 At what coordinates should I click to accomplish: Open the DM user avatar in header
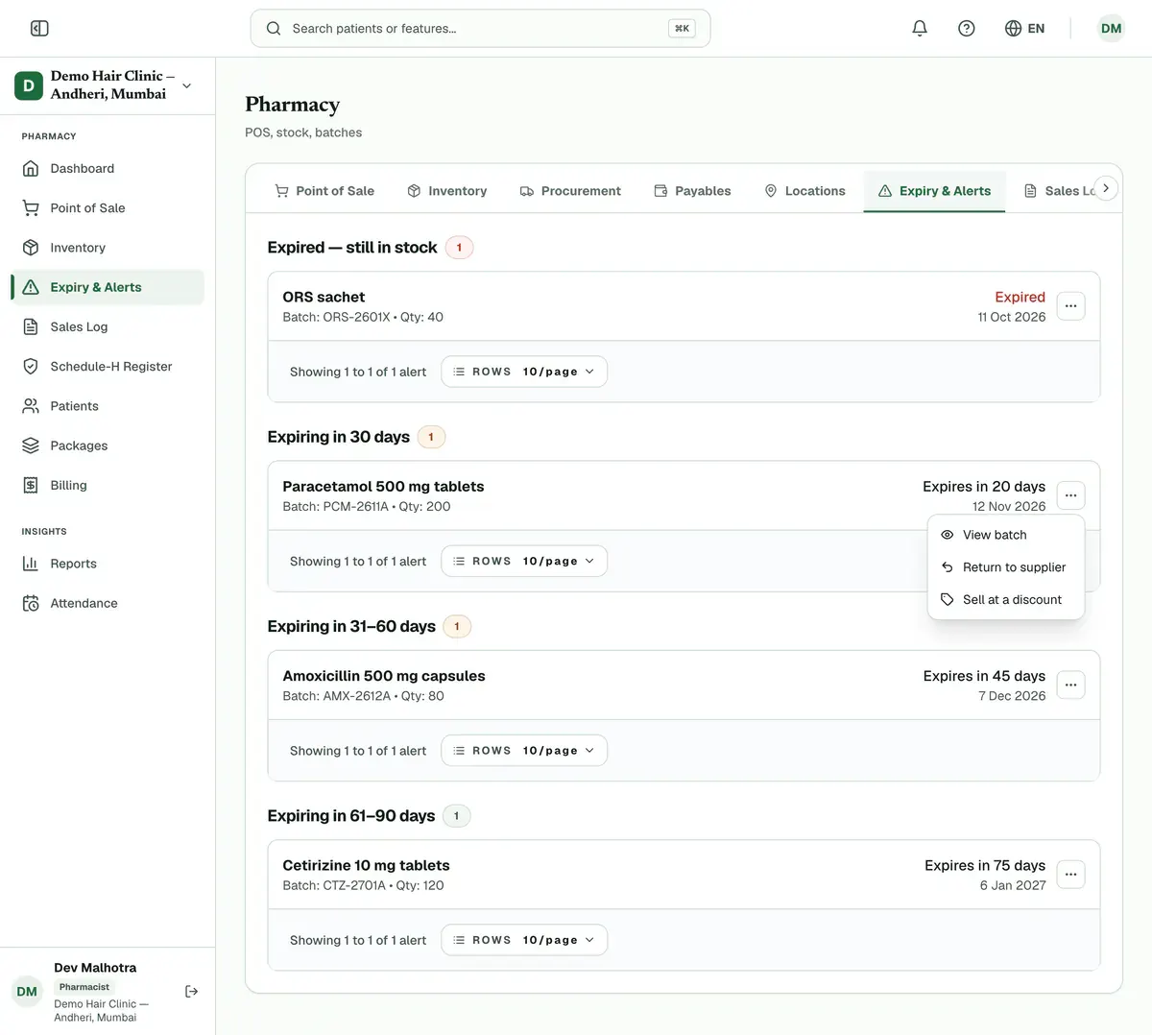click(x=1111, y=29)
